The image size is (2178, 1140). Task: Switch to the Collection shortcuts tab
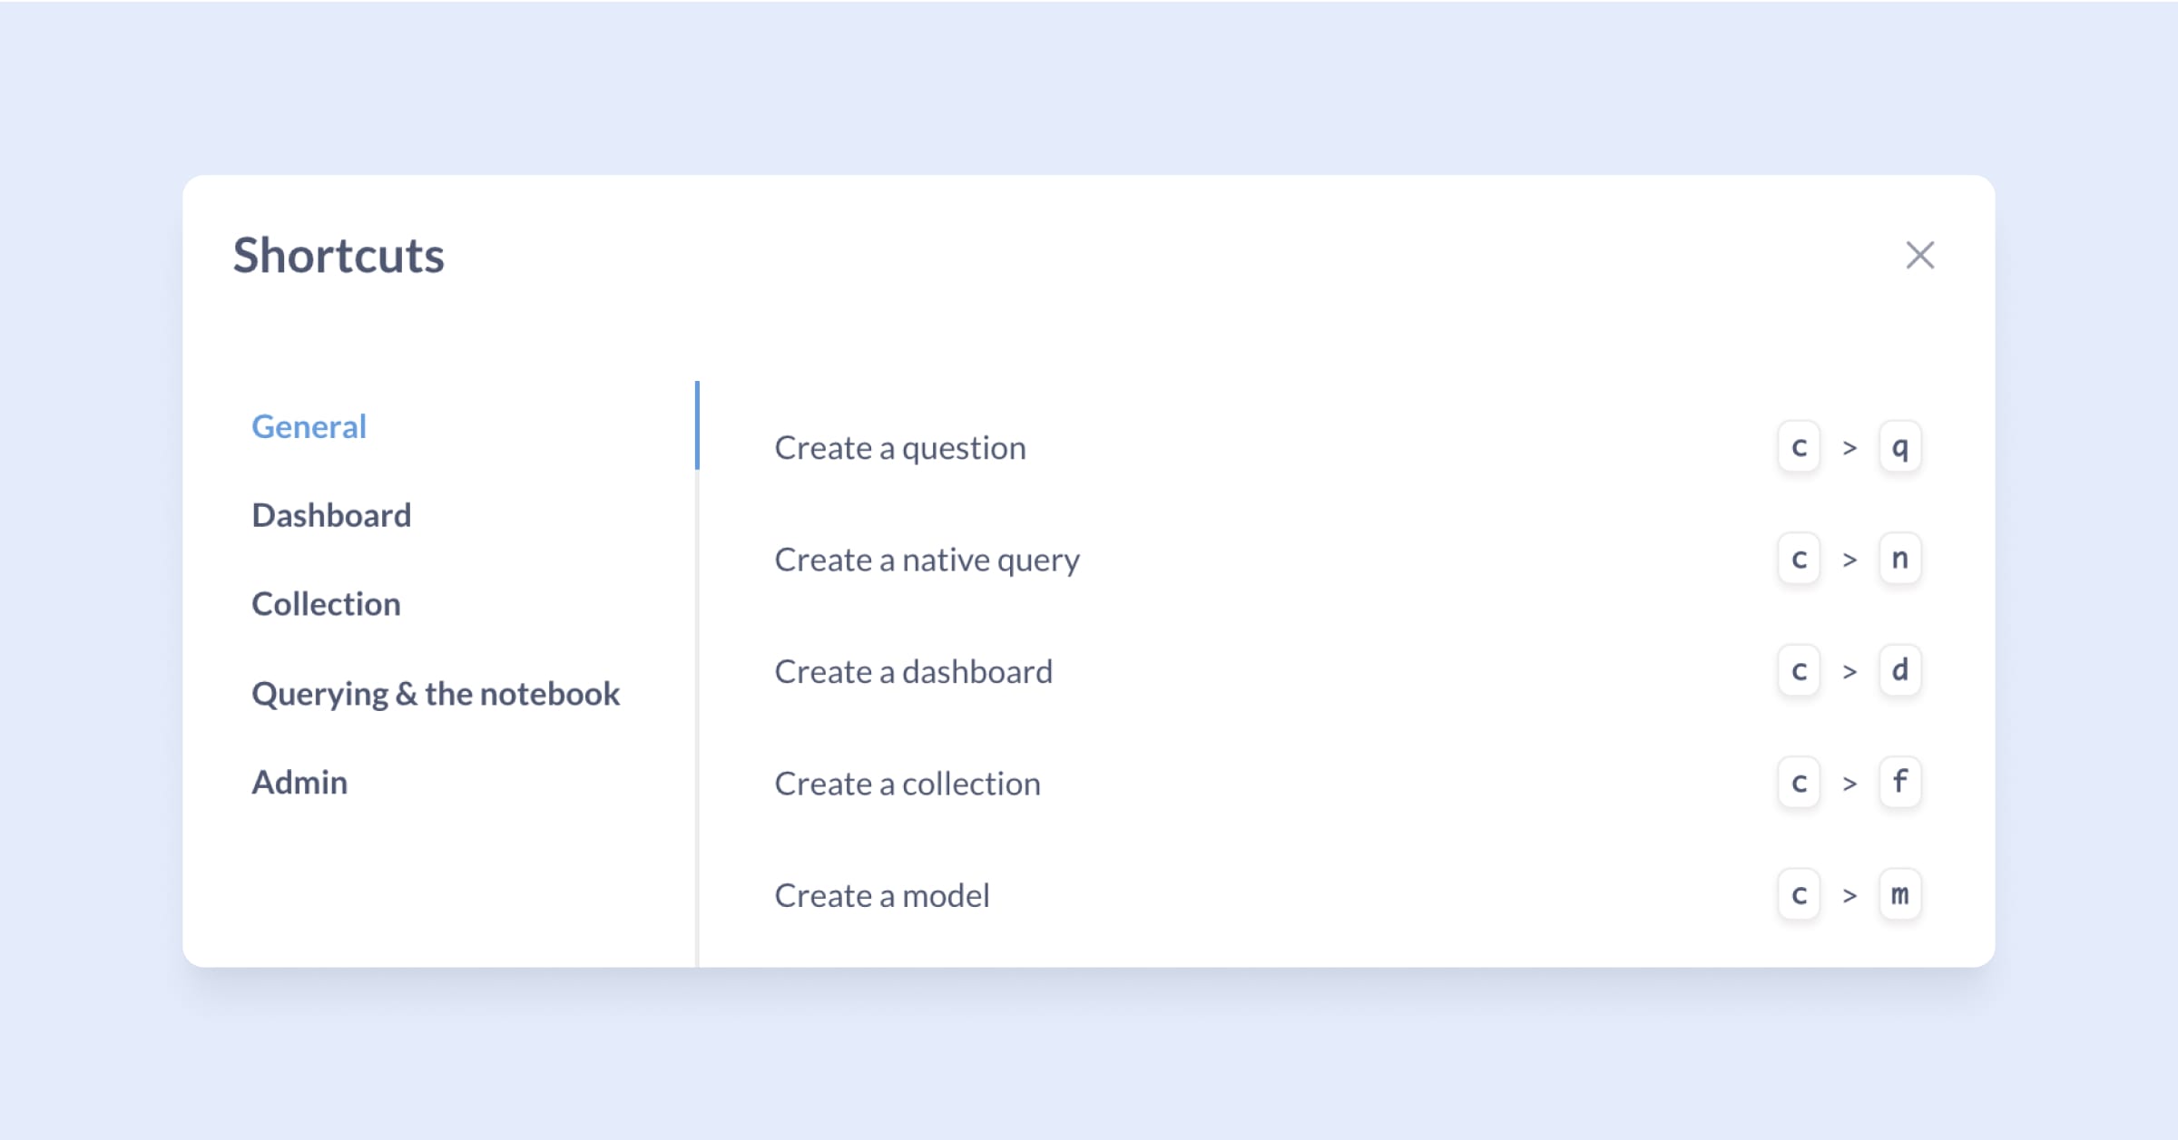(x=326, y=604)
